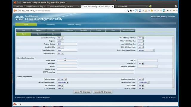Click the grey chat bubble toolbar icon
Viewport: 191px width, 107px height.
pyautogui.click(x=158, y=11)
